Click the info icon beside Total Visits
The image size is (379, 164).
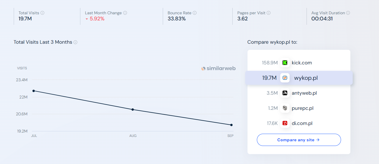pos(42,13)
